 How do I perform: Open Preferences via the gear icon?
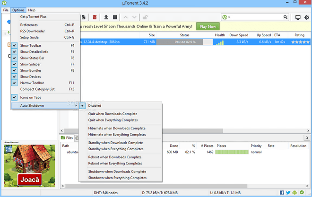pos(306,17)
